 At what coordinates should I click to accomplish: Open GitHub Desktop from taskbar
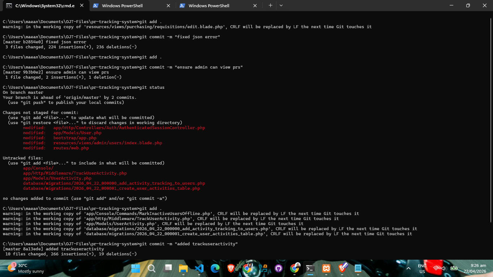(278, 268)
